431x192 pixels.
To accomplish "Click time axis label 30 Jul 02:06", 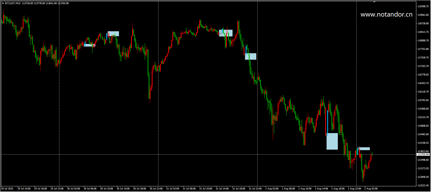I will click(74, 189).
